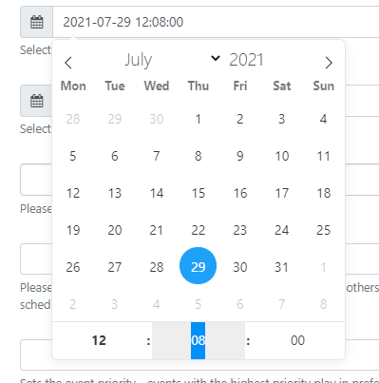This screenshot has width=379, height=383.
Task: Choose Sunday July 11
Action: click(324, 156)
